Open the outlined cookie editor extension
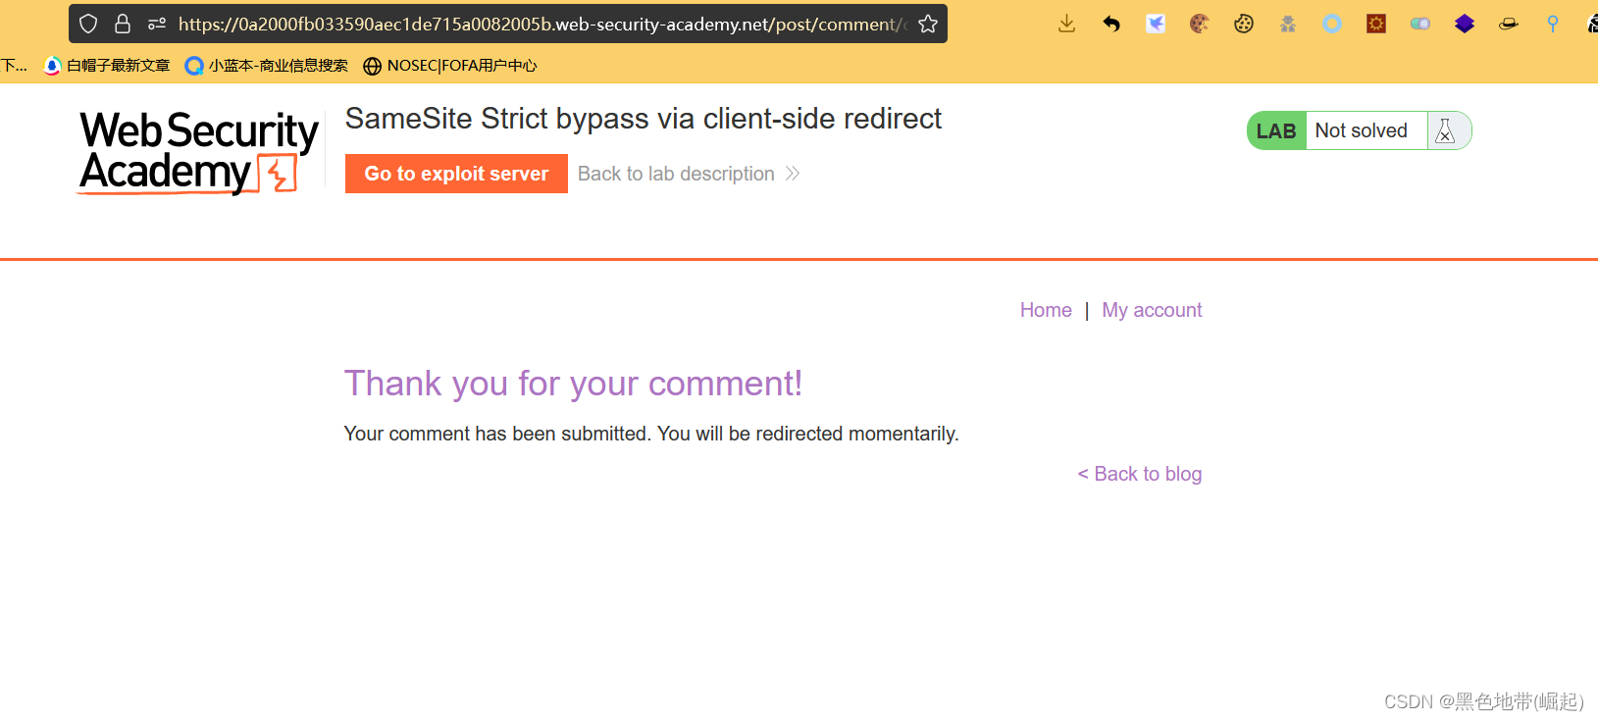 click(x=1244, y=24)
